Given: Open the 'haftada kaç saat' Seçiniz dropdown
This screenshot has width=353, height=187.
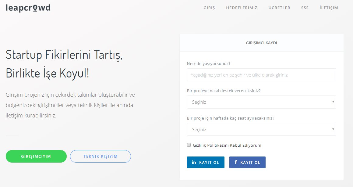Looking at the screenshot, I should [261, 129].
